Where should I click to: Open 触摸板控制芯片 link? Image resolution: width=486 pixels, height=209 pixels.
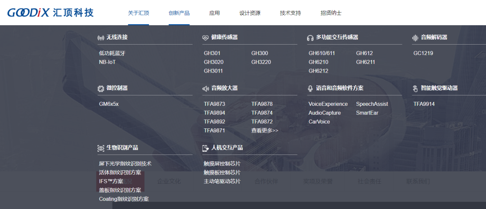[222, 173]
